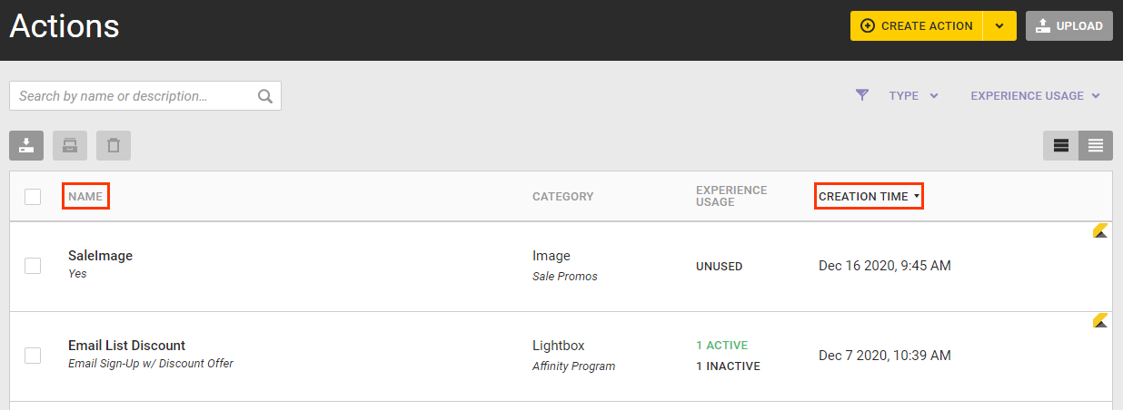
Task: Switch to the compact list view icon
Action: click(x=1096, y=145)
